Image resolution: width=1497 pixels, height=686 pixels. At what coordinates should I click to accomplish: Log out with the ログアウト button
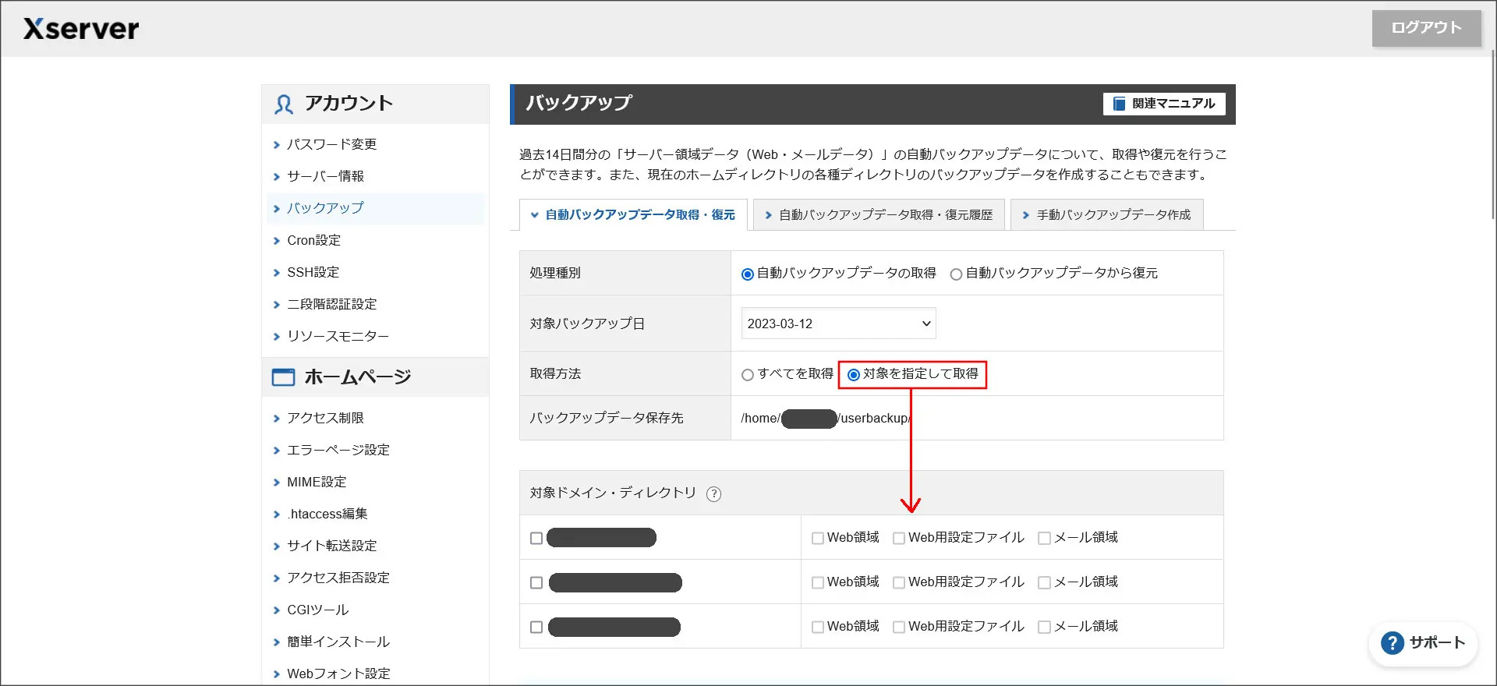pos(1426,28)
